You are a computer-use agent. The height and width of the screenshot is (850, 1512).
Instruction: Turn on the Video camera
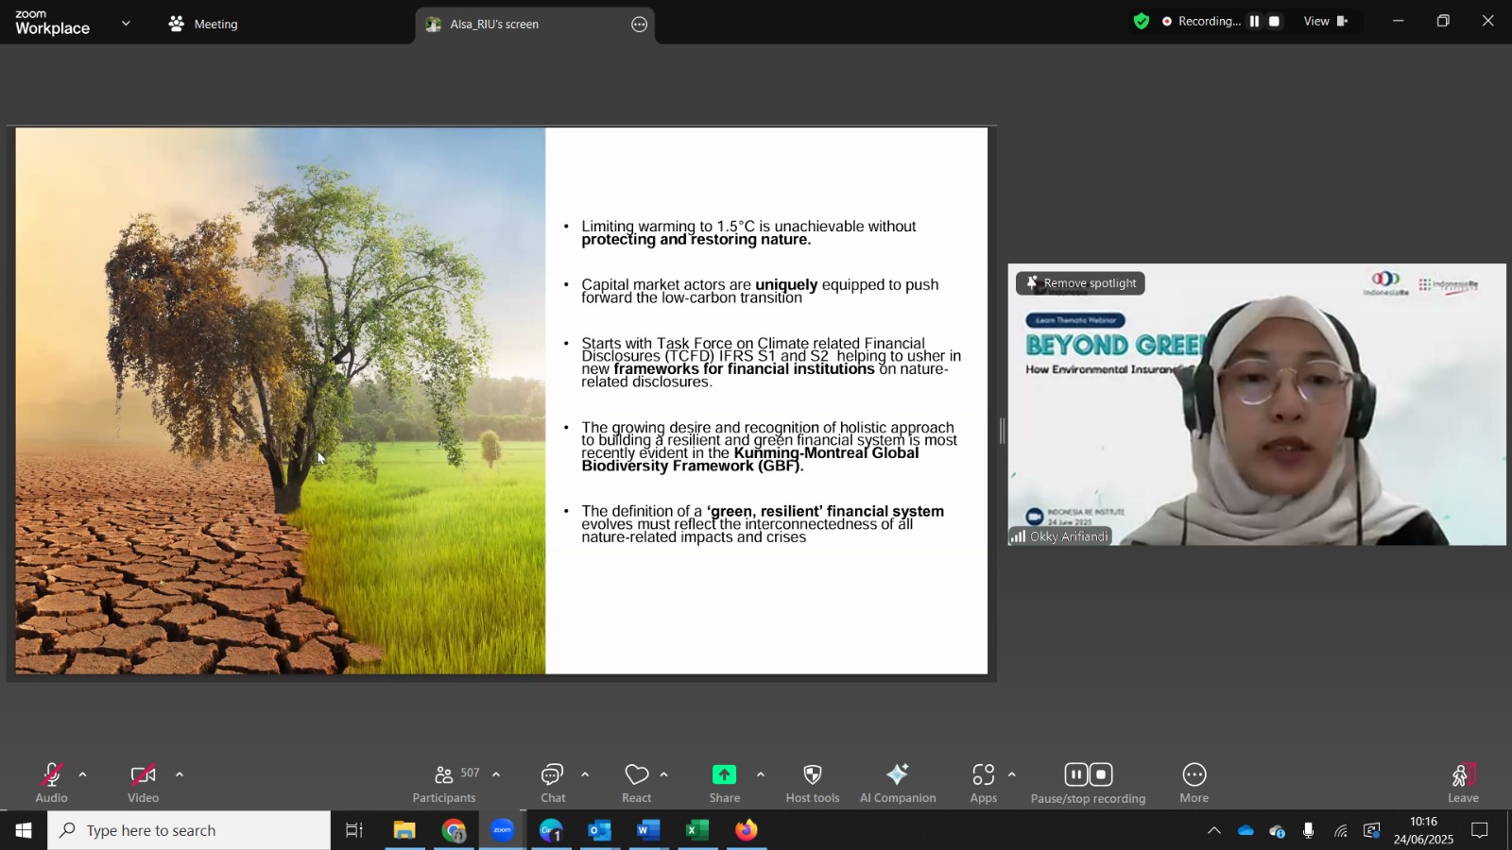click(143, 775)
